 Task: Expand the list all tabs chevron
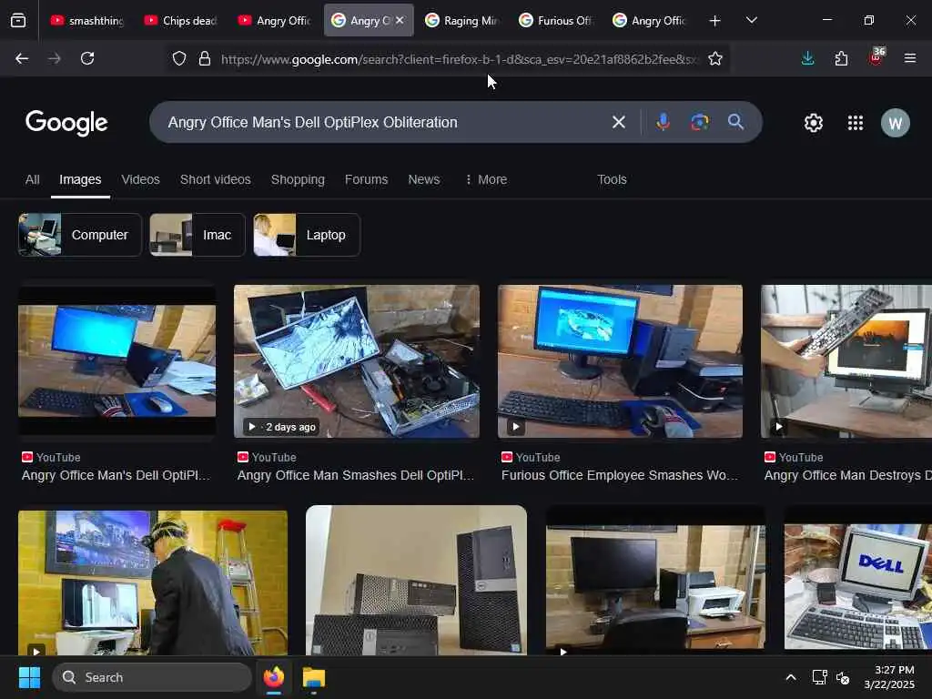click(751, 21)
